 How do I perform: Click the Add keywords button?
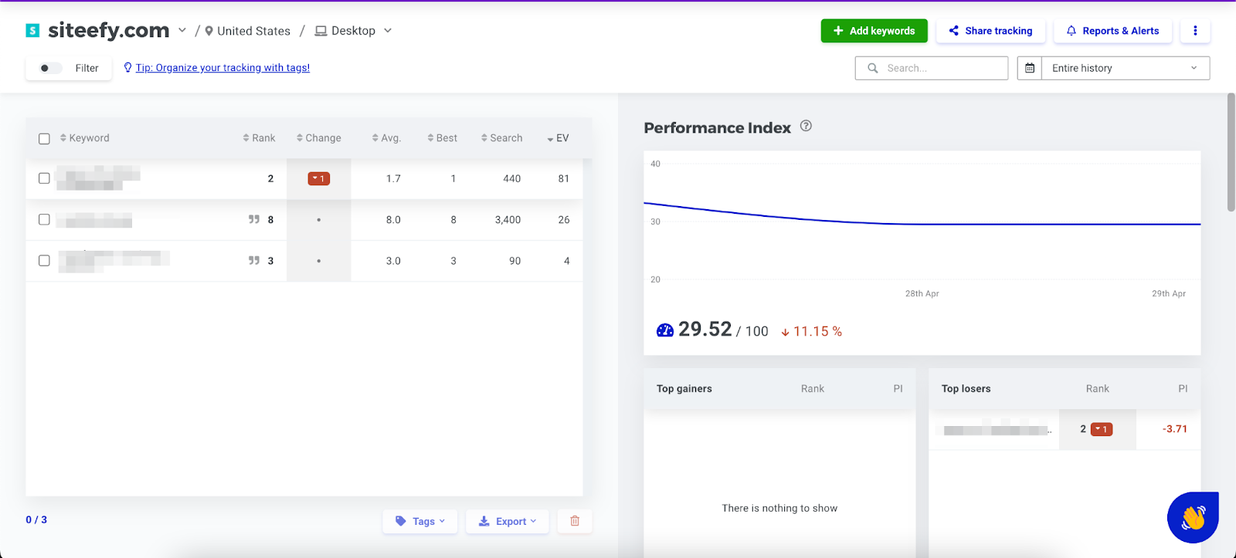coord(874,31)
